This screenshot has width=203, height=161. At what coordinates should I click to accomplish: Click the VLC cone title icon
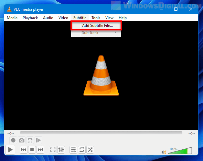9,9
